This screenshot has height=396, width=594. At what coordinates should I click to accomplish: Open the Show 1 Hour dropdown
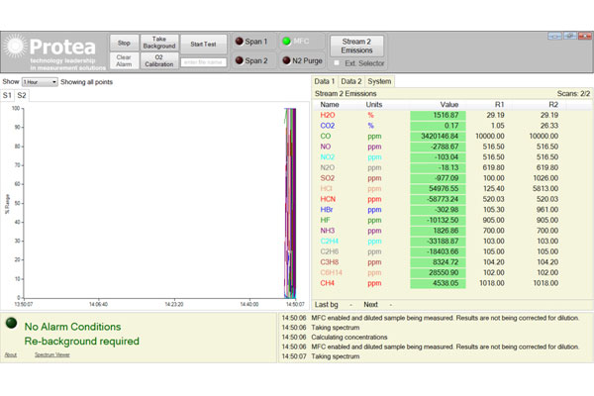40,82
